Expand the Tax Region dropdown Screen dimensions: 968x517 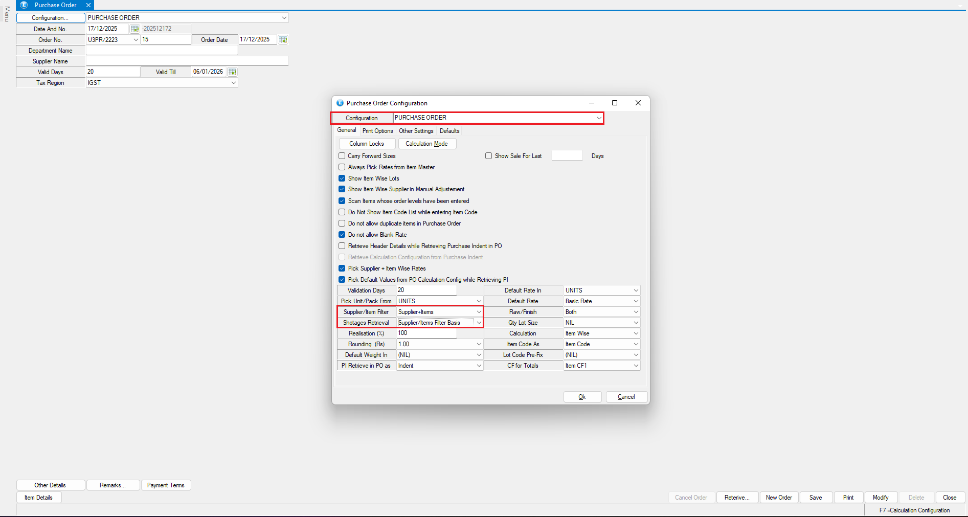click(234, 83)
